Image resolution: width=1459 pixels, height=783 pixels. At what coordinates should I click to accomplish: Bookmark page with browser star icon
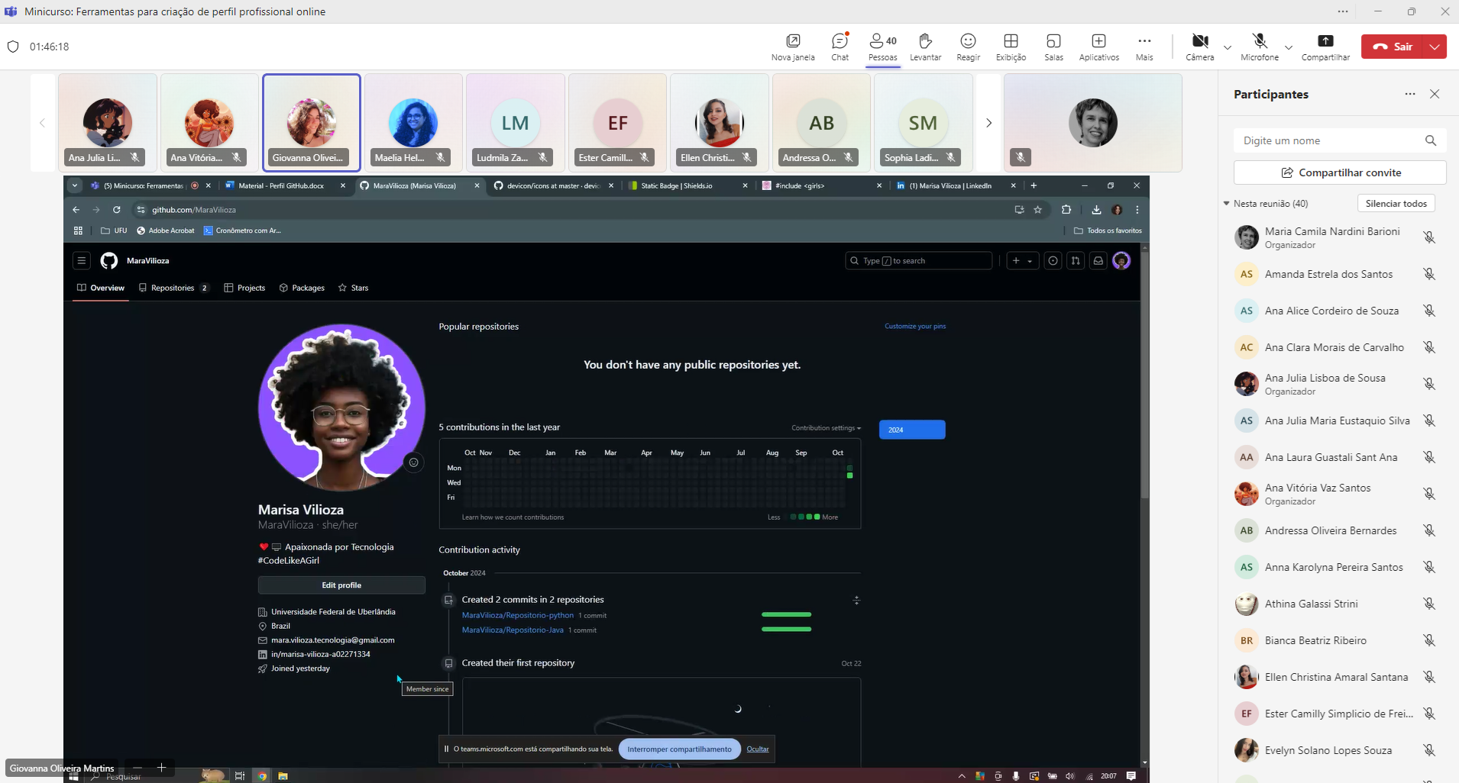[x=1037, y=210]
